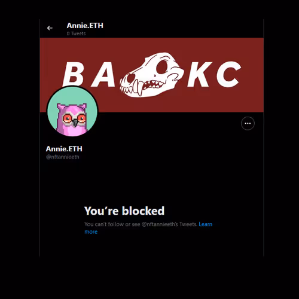Click the letter C in banner
This screenshot has width=299, height=299.
(228, 74)
